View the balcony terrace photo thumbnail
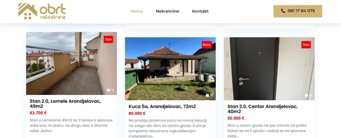The width and height of the screenshot is (341, 138). click(x=71, y=63)
